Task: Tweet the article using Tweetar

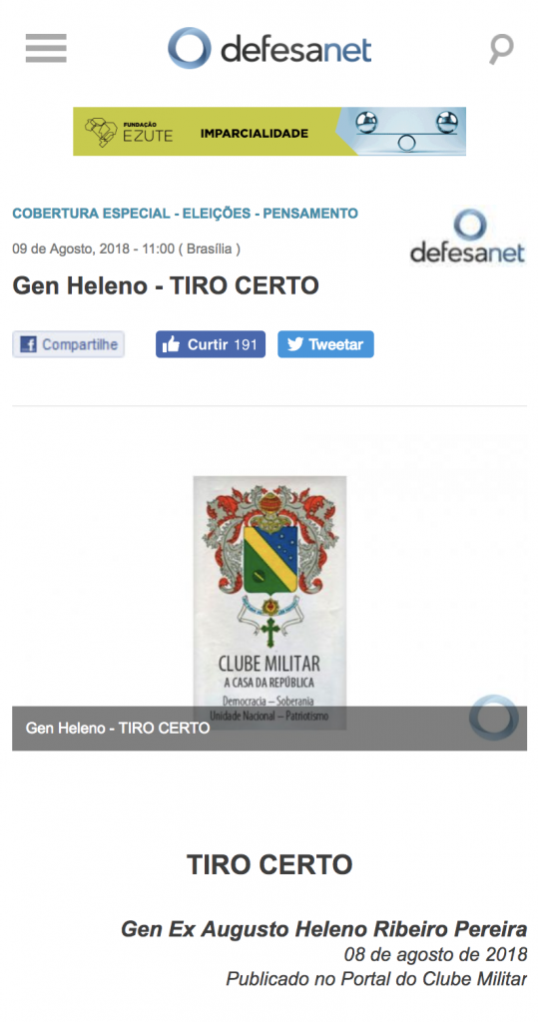Action: point(325,344)
